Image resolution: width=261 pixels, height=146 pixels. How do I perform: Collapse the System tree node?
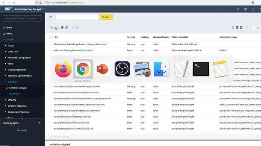pos(4,40)
